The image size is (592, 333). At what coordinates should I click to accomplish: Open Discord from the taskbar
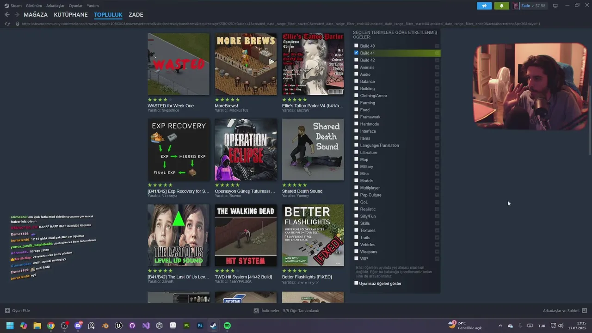[x=78, y=326]
